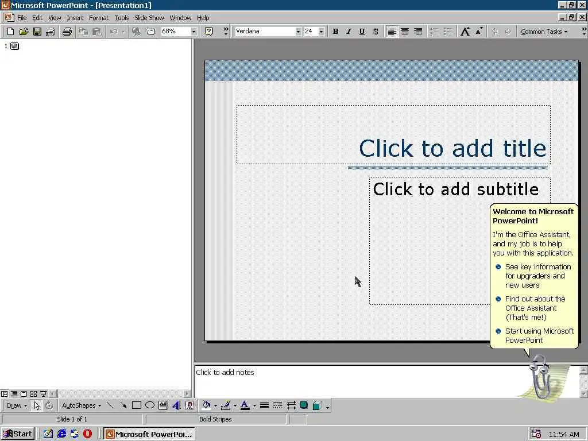Decrease font size with small A icon
588x441 pixels.
(479, 32)
